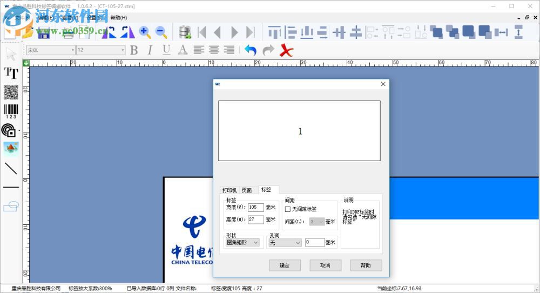Select the pointer selection tool
This screenshot has width=540, height=293.
pos(11,54)
